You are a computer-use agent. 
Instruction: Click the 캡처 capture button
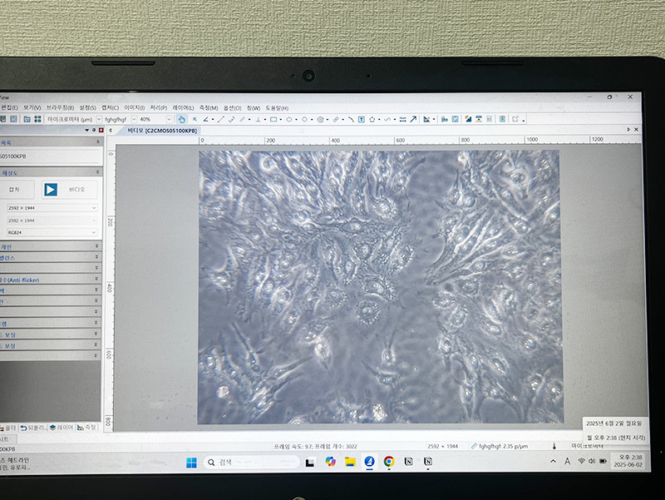click(x=15, y=190)
